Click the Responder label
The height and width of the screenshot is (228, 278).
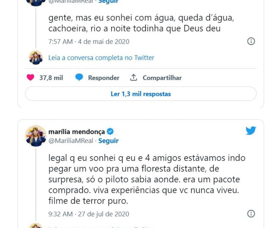pos(104,78)
